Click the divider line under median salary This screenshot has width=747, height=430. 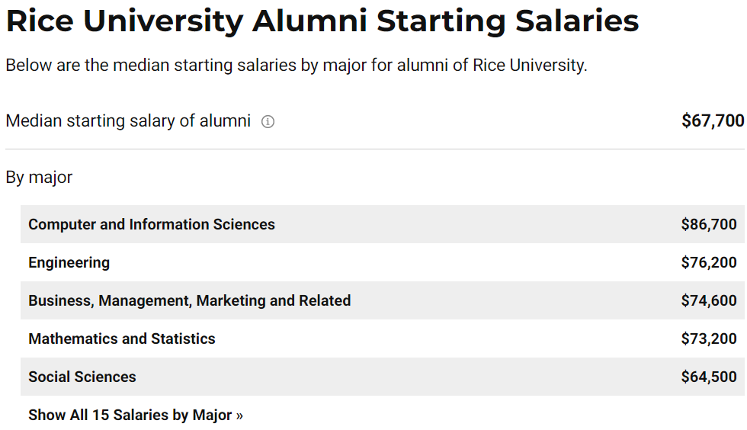(375, 149)
